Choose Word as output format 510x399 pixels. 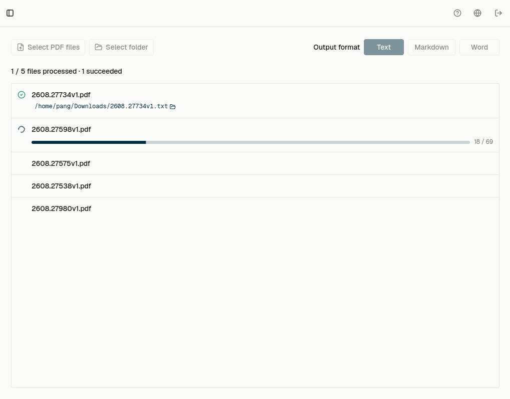pos(479,47)
